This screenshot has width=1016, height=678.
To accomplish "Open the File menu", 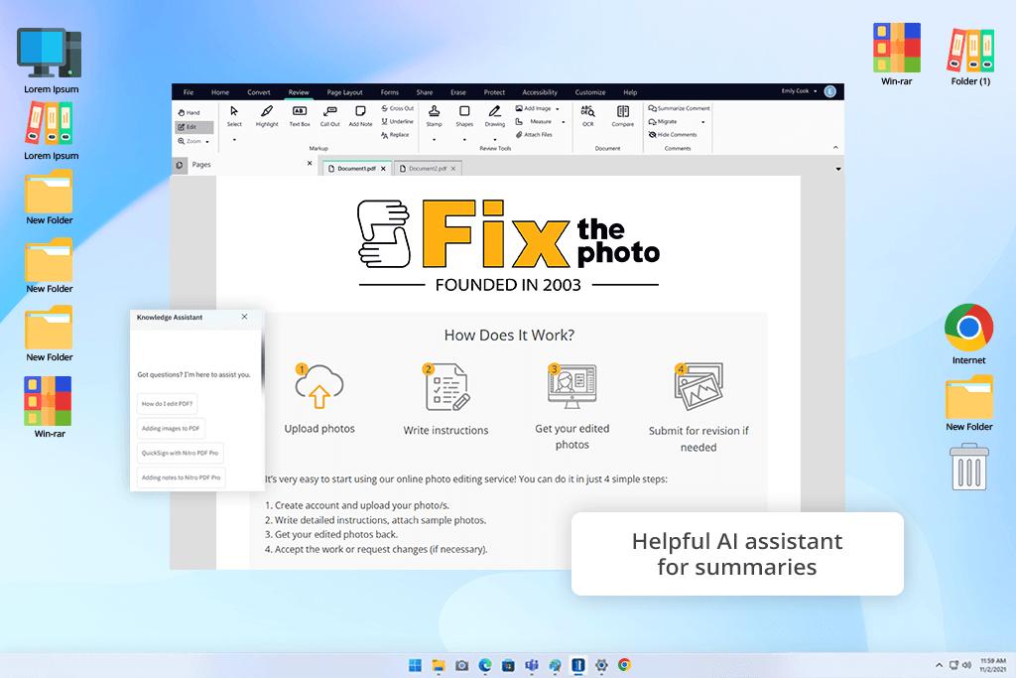I will point(189,92).
